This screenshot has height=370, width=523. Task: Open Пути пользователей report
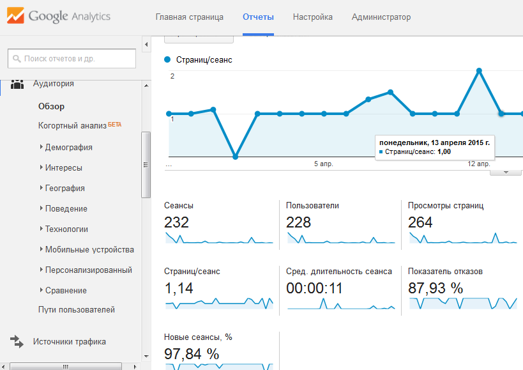[77, 310]
